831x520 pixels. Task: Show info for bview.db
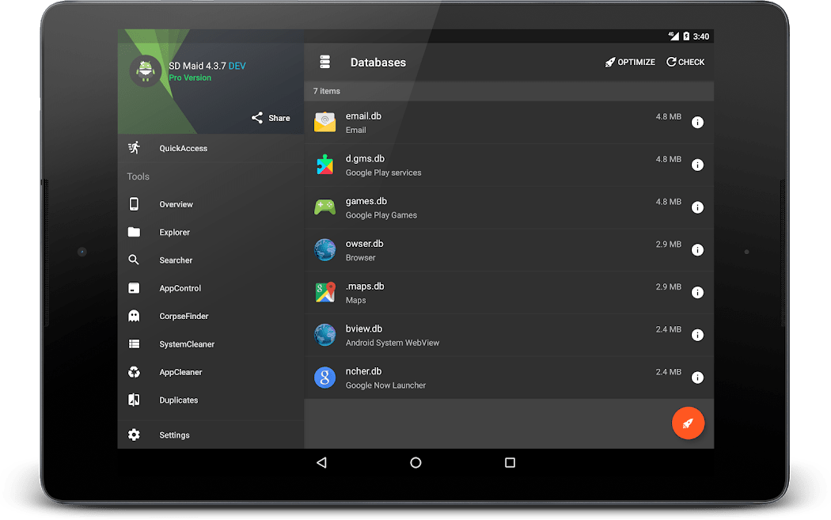coord(697,335)
